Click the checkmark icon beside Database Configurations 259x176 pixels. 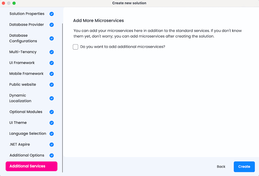(51, 38)
